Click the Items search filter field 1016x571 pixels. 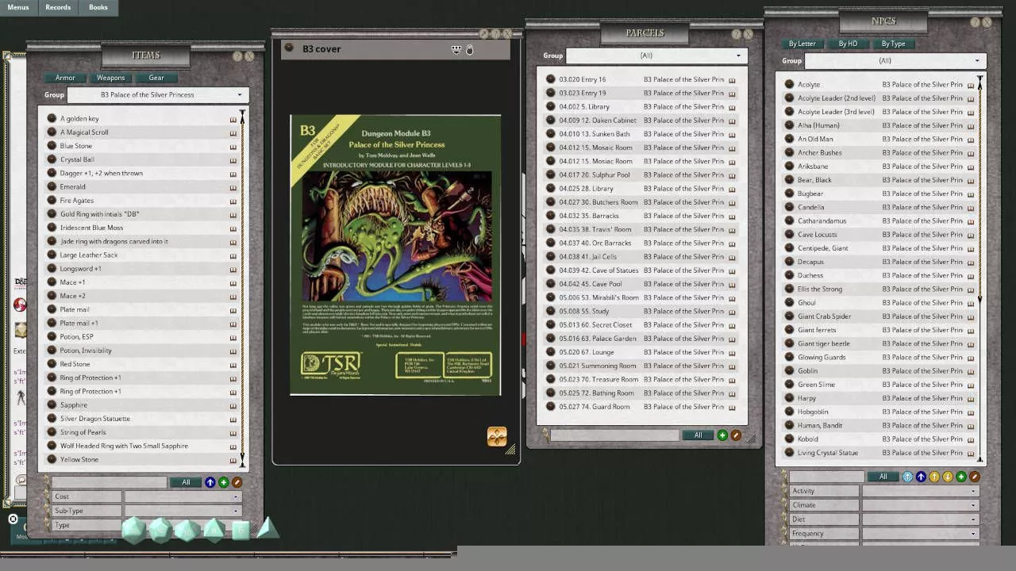click(110, 482)
